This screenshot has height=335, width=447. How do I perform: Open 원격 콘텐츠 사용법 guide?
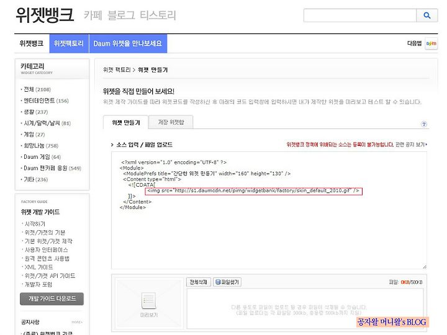pyautogui.click(x=47, y=258)
